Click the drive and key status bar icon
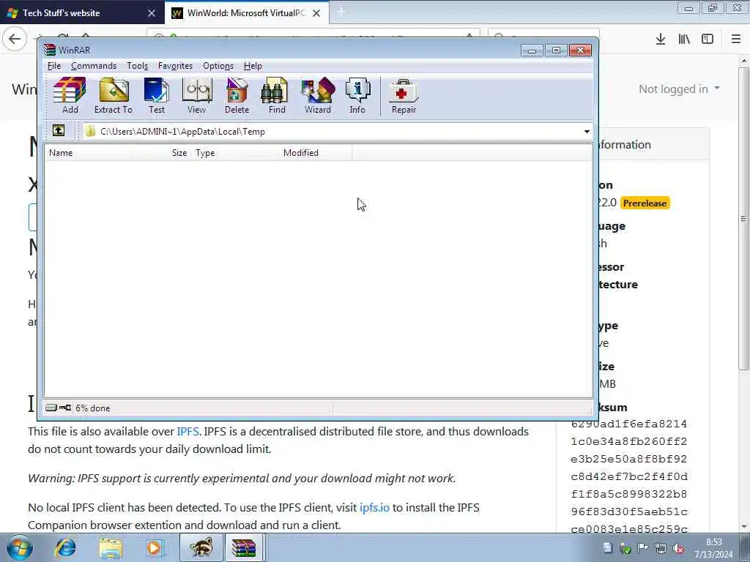Screen dimensions: 750x562 click(59, 408)
